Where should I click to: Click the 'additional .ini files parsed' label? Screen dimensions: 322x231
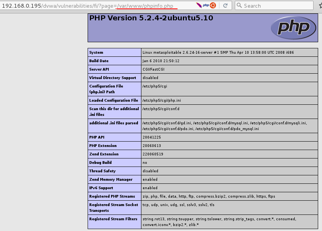[114, 123]
